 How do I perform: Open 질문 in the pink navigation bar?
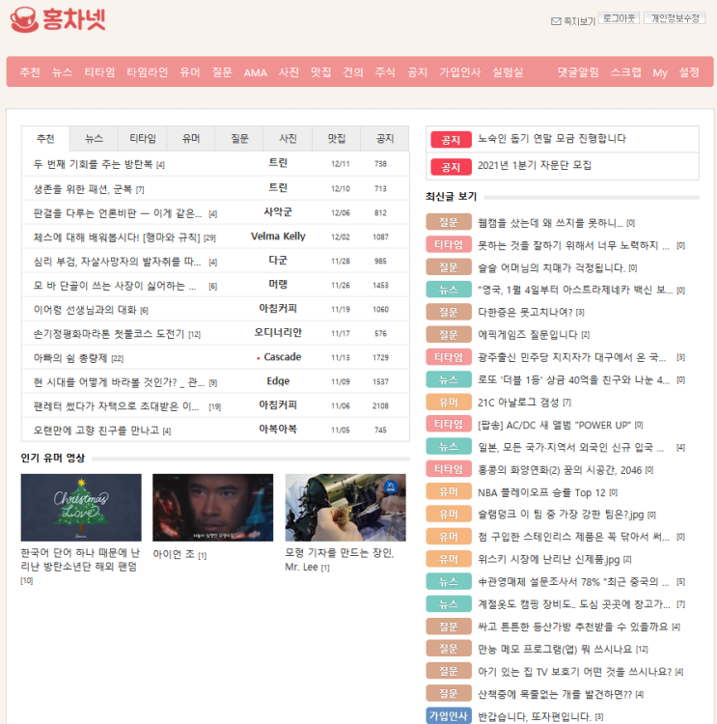[x=222, y=72]
